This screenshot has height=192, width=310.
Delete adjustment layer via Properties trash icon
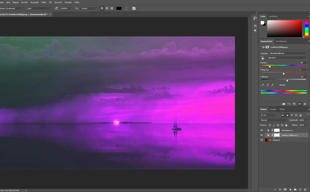coord(305,104)
